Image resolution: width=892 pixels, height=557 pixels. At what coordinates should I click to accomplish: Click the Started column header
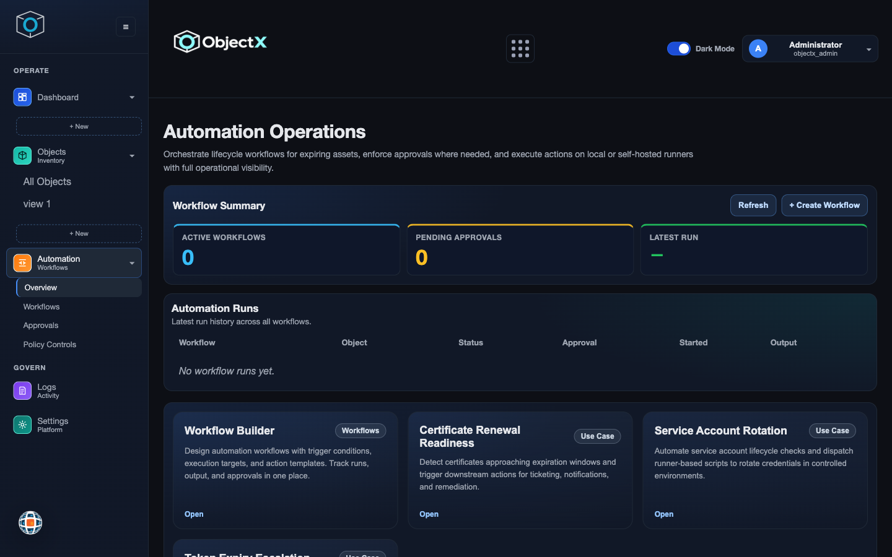693,343
